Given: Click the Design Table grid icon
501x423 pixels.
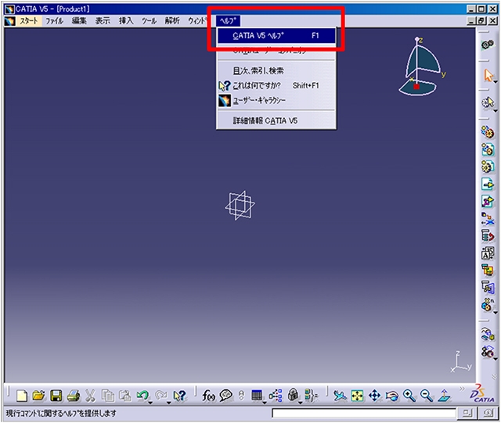Looking at the screenshot, I should [257, 396].
